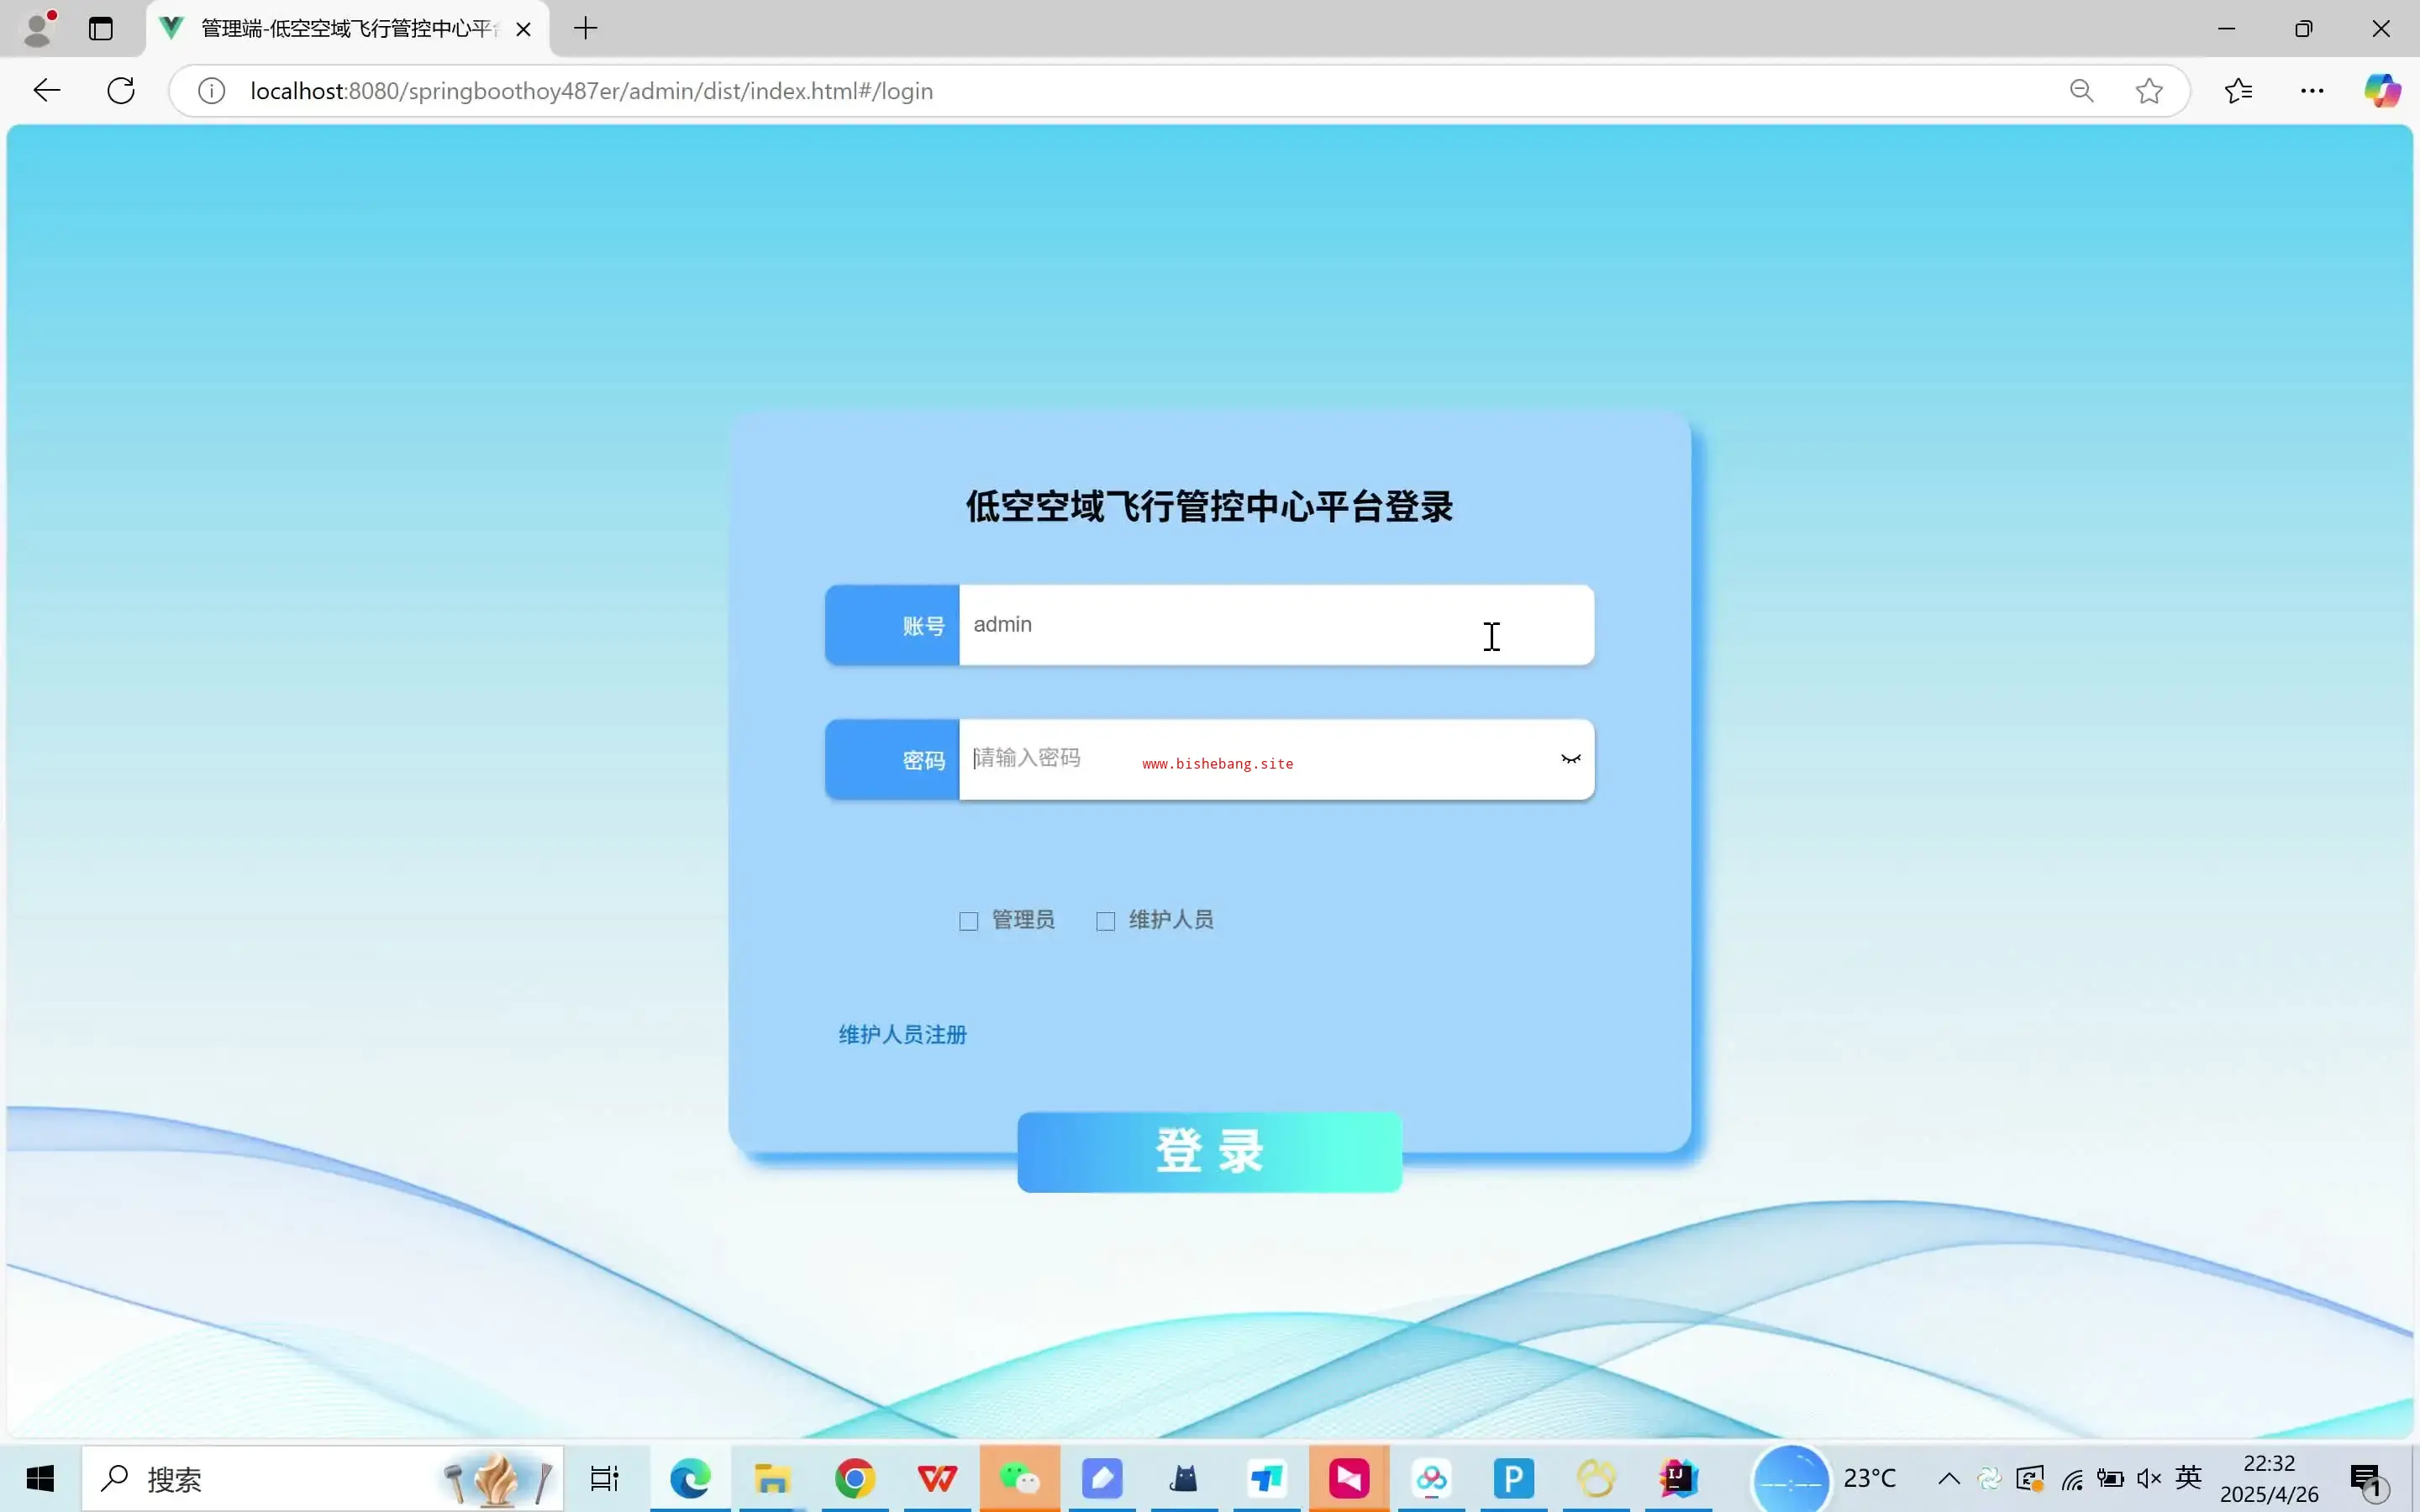This screenshot has height=1512, width=2420.
Task: Open the tab actions menu icon
Action: pyautogui.click(x=101, y=28)
